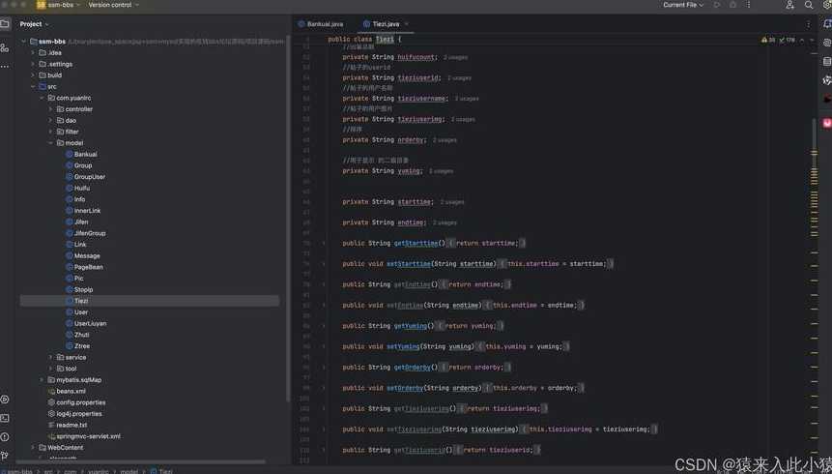Open springmvc-servlet.xml in the project tree
This screenshot has width=832, height=474.
(x=88, y=436)
